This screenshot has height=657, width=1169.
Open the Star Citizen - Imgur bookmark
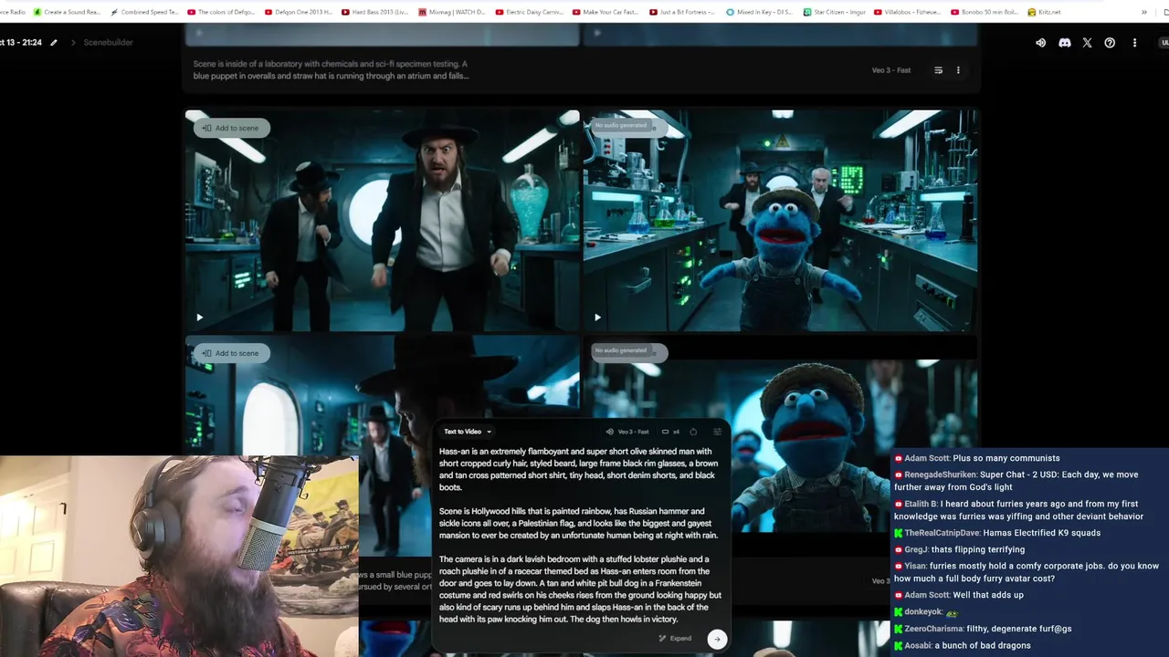coord(836,12)
